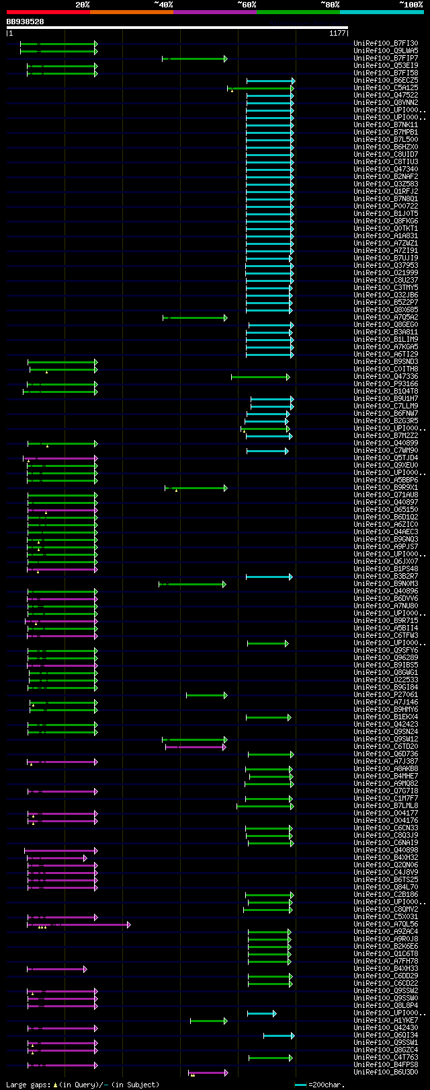This screenshot has width=430, height=1090.
Task: Select the UniRef100_B6DVV6 label
Action: [x=386, y=599]
